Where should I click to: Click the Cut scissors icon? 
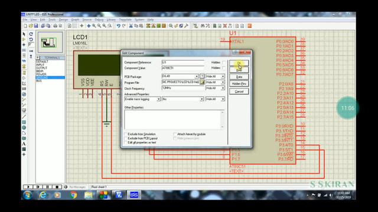[x=131, y=26]
